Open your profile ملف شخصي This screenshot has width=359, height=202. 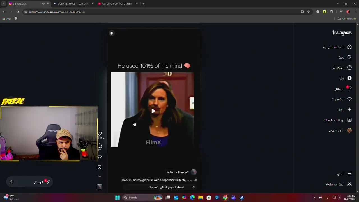340,131
